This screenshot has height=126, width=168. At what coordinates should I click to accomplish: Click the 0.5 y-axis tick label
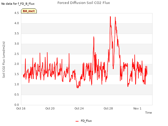[17, 94]
